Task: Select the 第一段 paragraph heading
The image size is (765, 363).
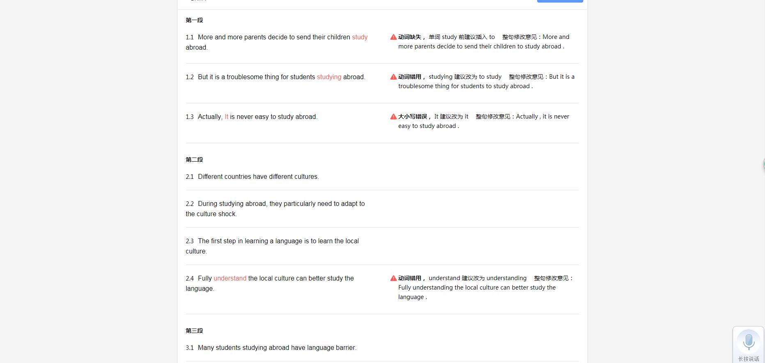Action: point(194,20)
